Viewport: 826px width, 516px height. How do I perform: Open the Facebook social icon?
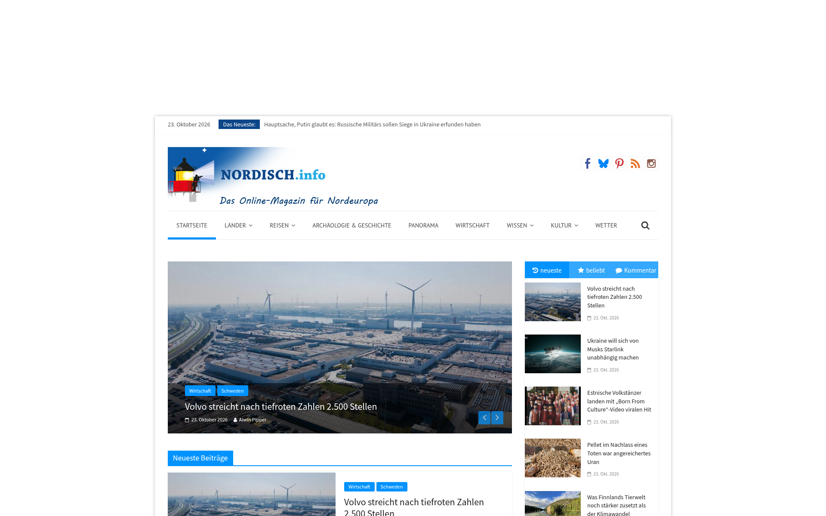pyautogui.click(x=588, y=163)
